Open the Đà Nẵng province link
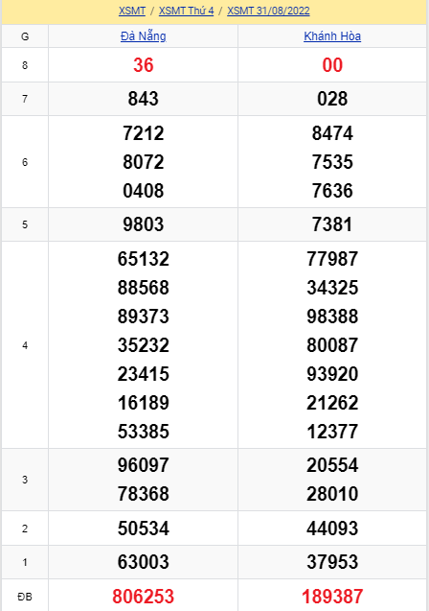The image size is (429, 611). pos(143,36)
